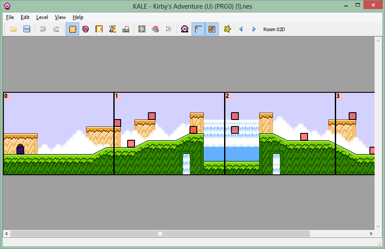The image size is (385, 249).
Task: Click the tall sandstone pillar right of waterfall
Action: tap(266, 123)
